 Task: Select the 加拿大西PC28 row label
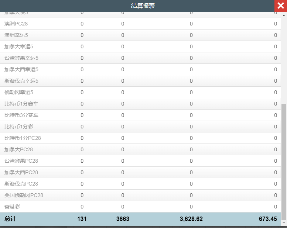point(21,172)
